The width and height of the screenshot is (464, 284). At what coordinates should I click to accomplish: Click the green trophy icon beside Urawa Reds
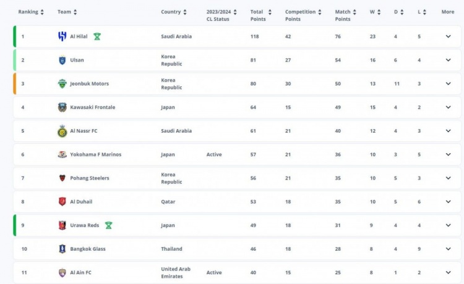pos(108,225)
